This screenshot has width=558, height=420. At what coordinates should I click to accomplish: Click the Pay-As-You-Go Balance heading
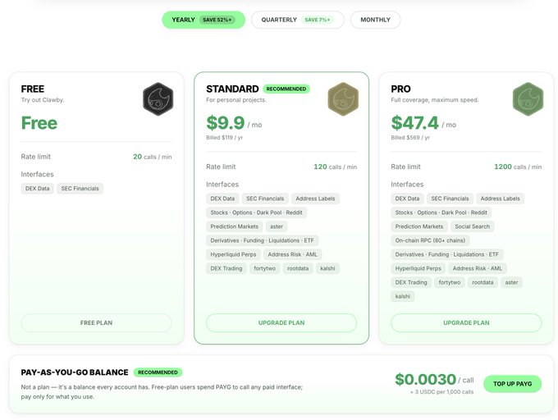pyautogui.click(x=75, y=372)
